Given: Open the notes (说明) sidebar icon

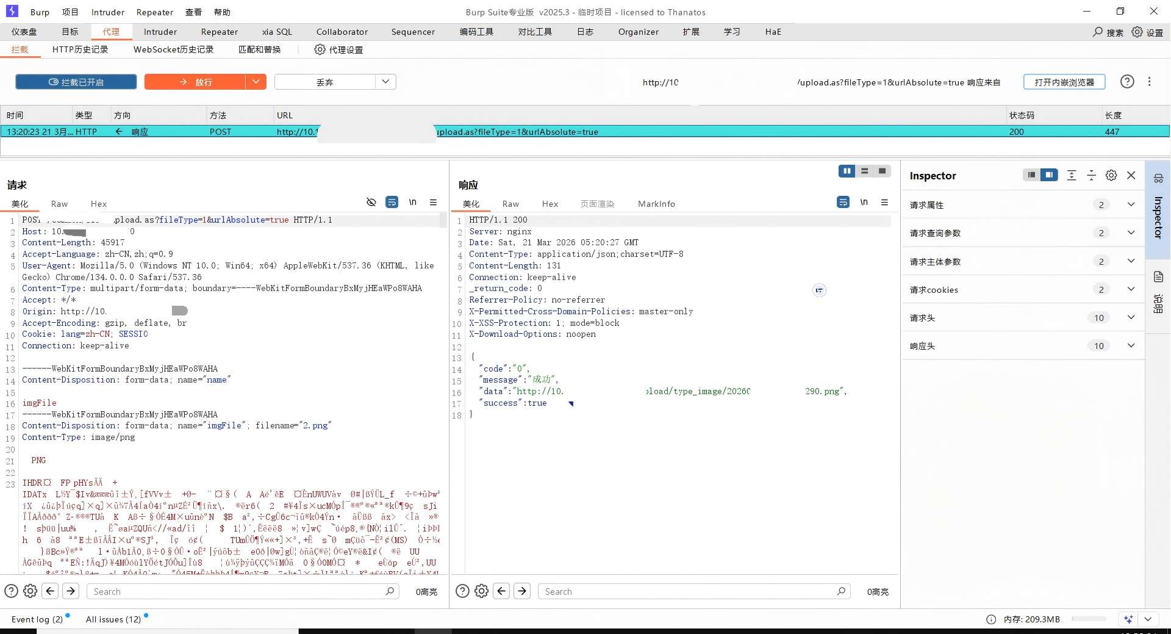Looking at the screenshot, I should point(1158,277).
